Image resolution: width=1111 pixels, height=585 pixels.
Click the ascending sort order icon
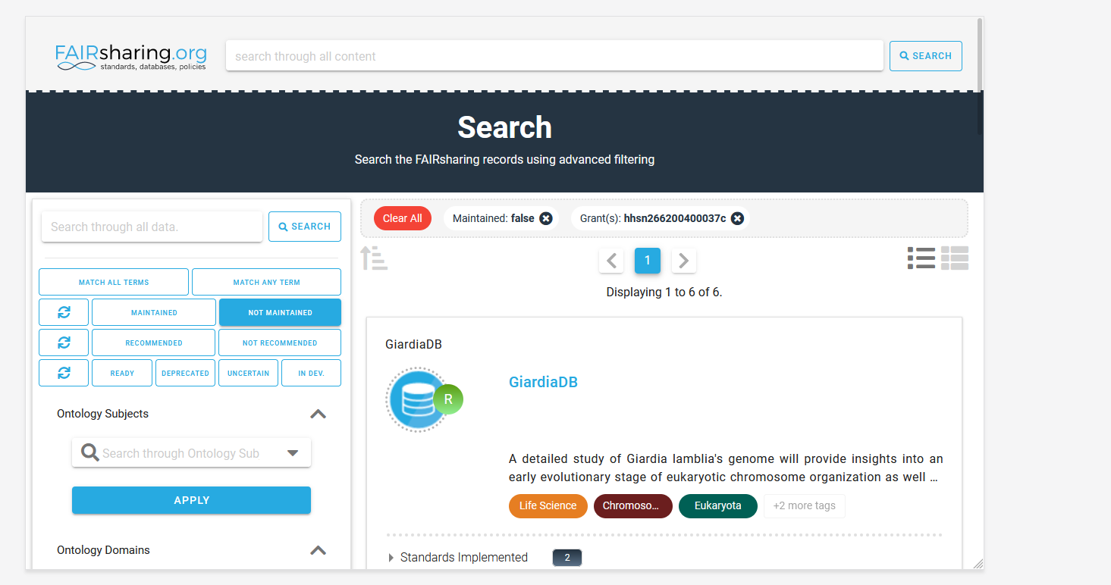[373, 258]
